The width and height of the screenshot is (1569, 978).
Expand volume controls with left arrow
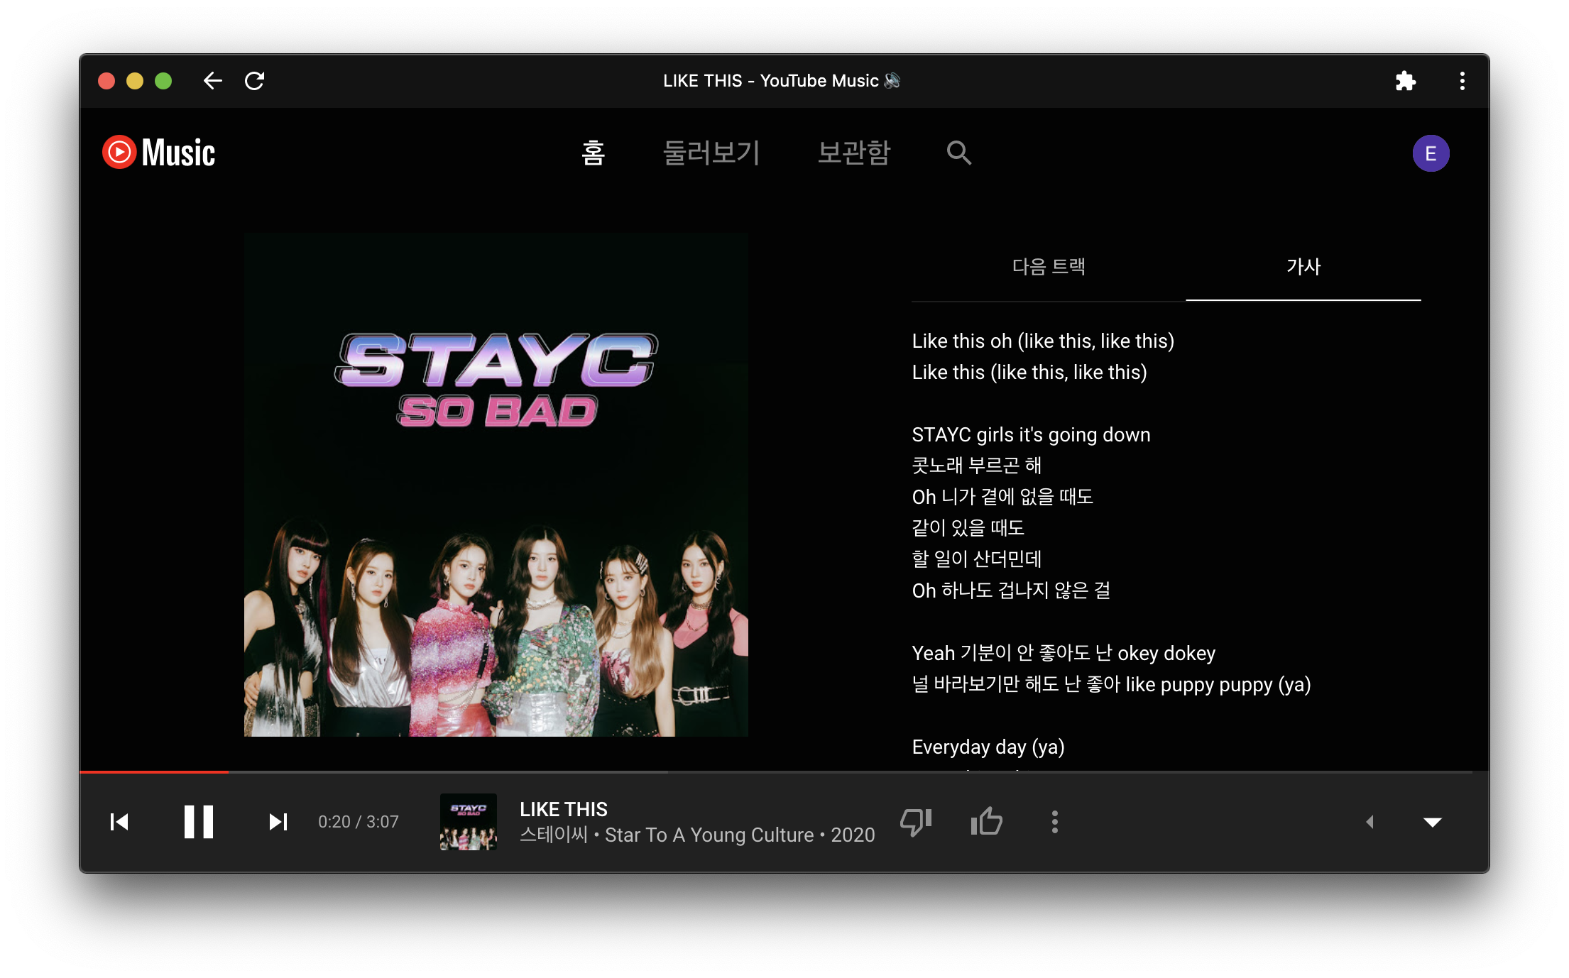1370,822
